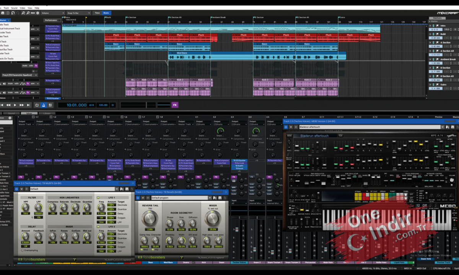Viewport: 459px width, 275px height.
Task: Click the Markers panel header button
Action: [x=438, y=18]
